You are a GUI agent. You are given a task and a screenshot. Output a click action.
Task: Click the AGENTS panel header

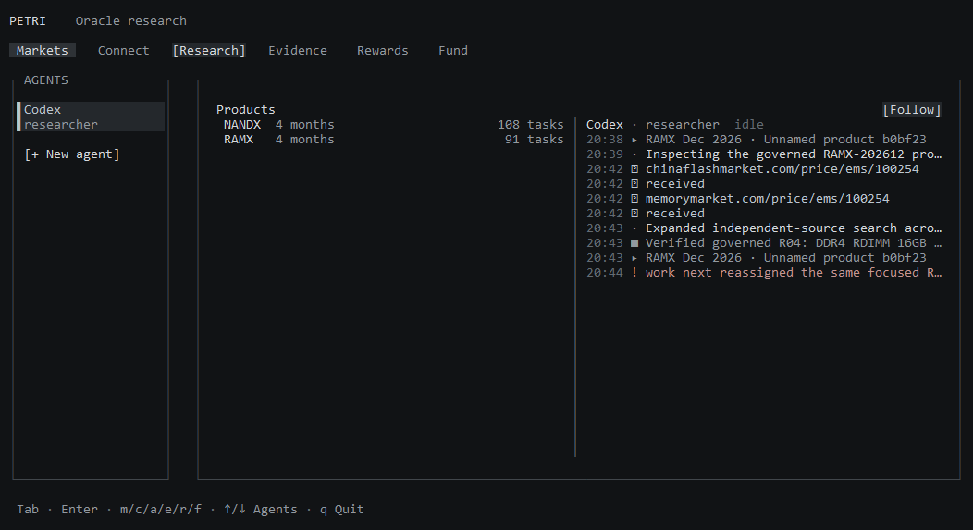tap(46, 80)
